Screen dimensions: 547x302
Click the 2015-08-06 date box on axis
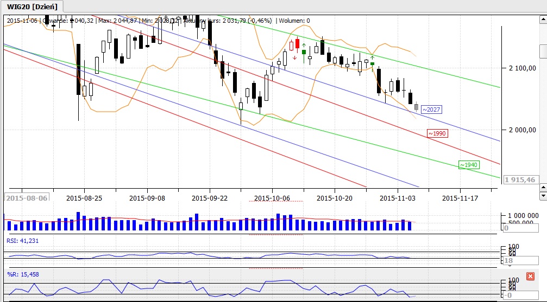click(x=26, y=198)
